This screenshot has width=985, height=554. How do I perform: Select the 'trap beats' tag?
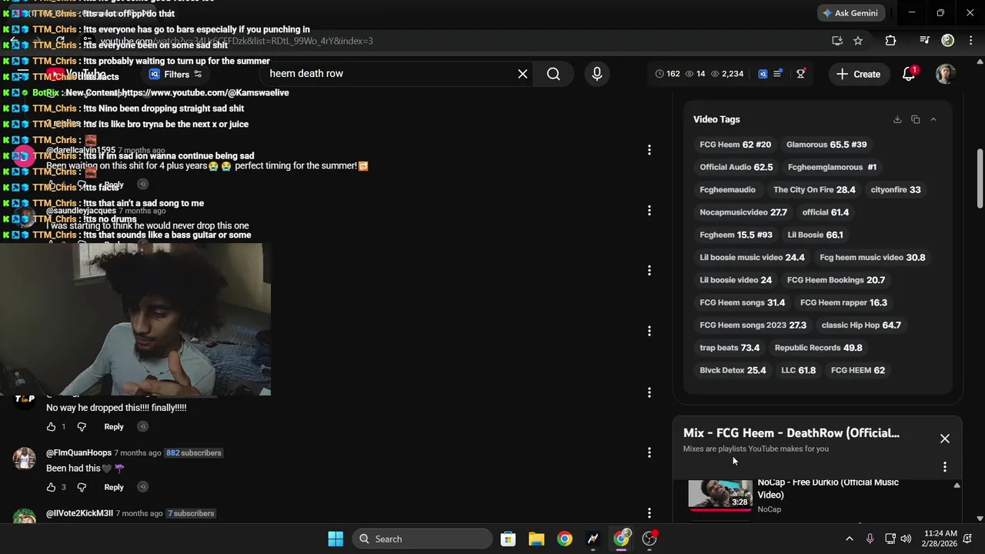[x=730, y=348]
